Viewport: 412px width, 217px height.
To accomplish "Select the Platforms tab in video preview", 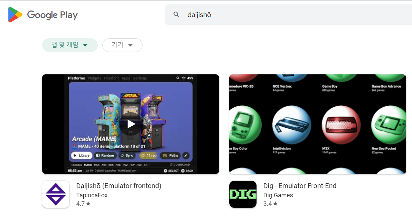I will (x=76, y=78).
